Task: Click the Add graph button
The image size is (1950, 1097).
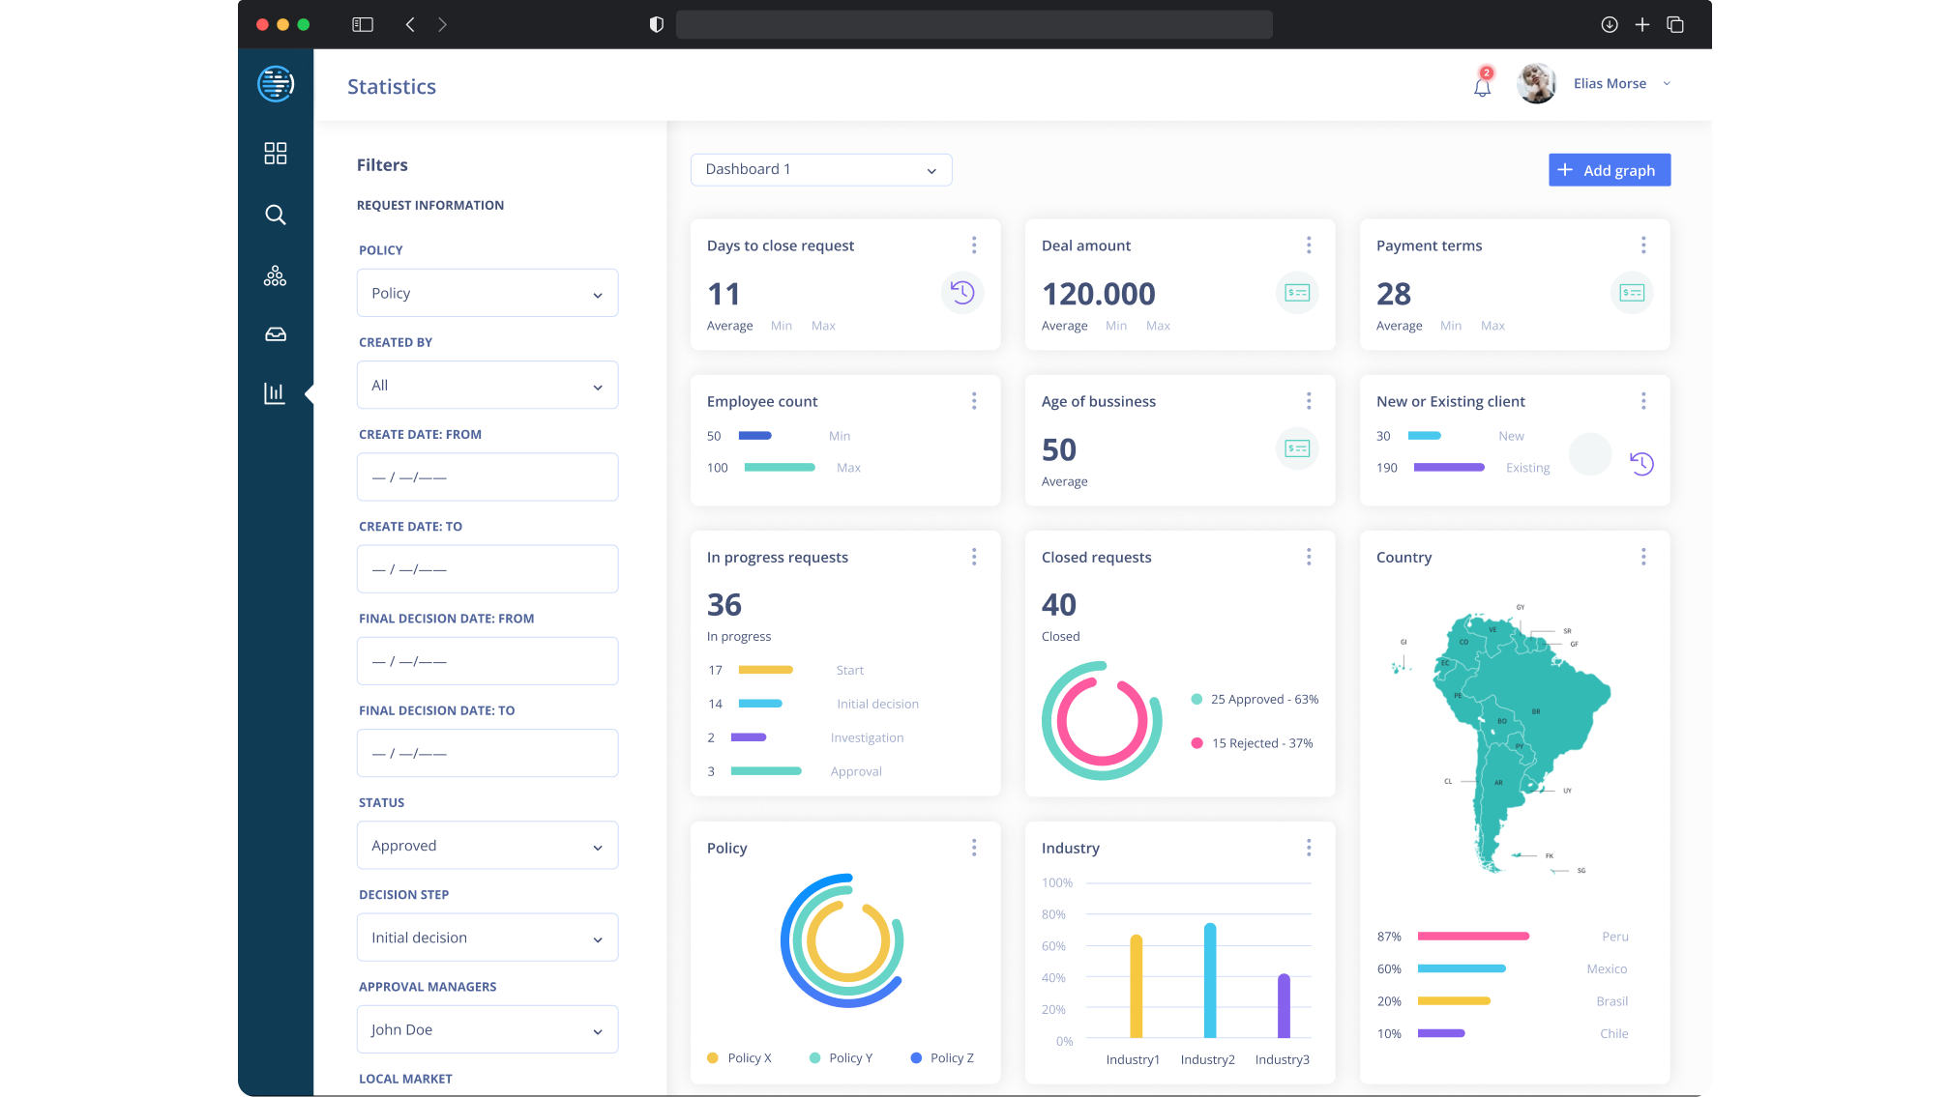Action: pos(1610,170)
